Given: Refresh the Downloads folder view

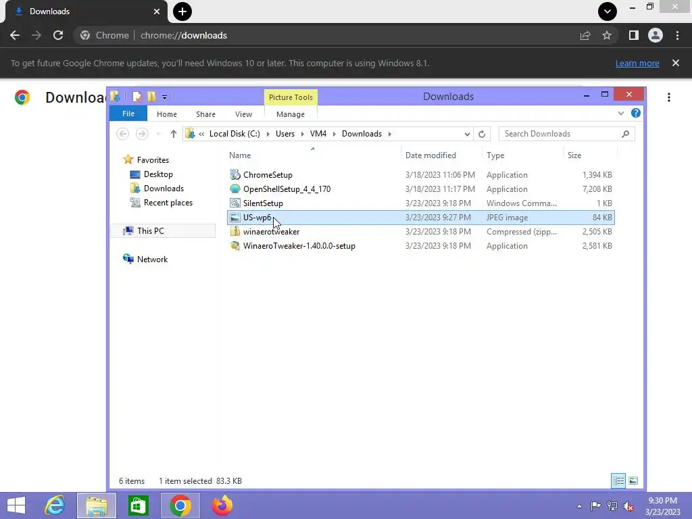Looking at the screenshot, I should coord(482,134).
